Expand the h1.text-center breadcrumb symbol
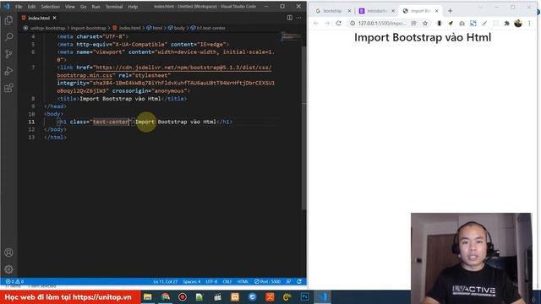Viewport: 541px width, 304px height. pyautogui.click(x=208, y=28)
